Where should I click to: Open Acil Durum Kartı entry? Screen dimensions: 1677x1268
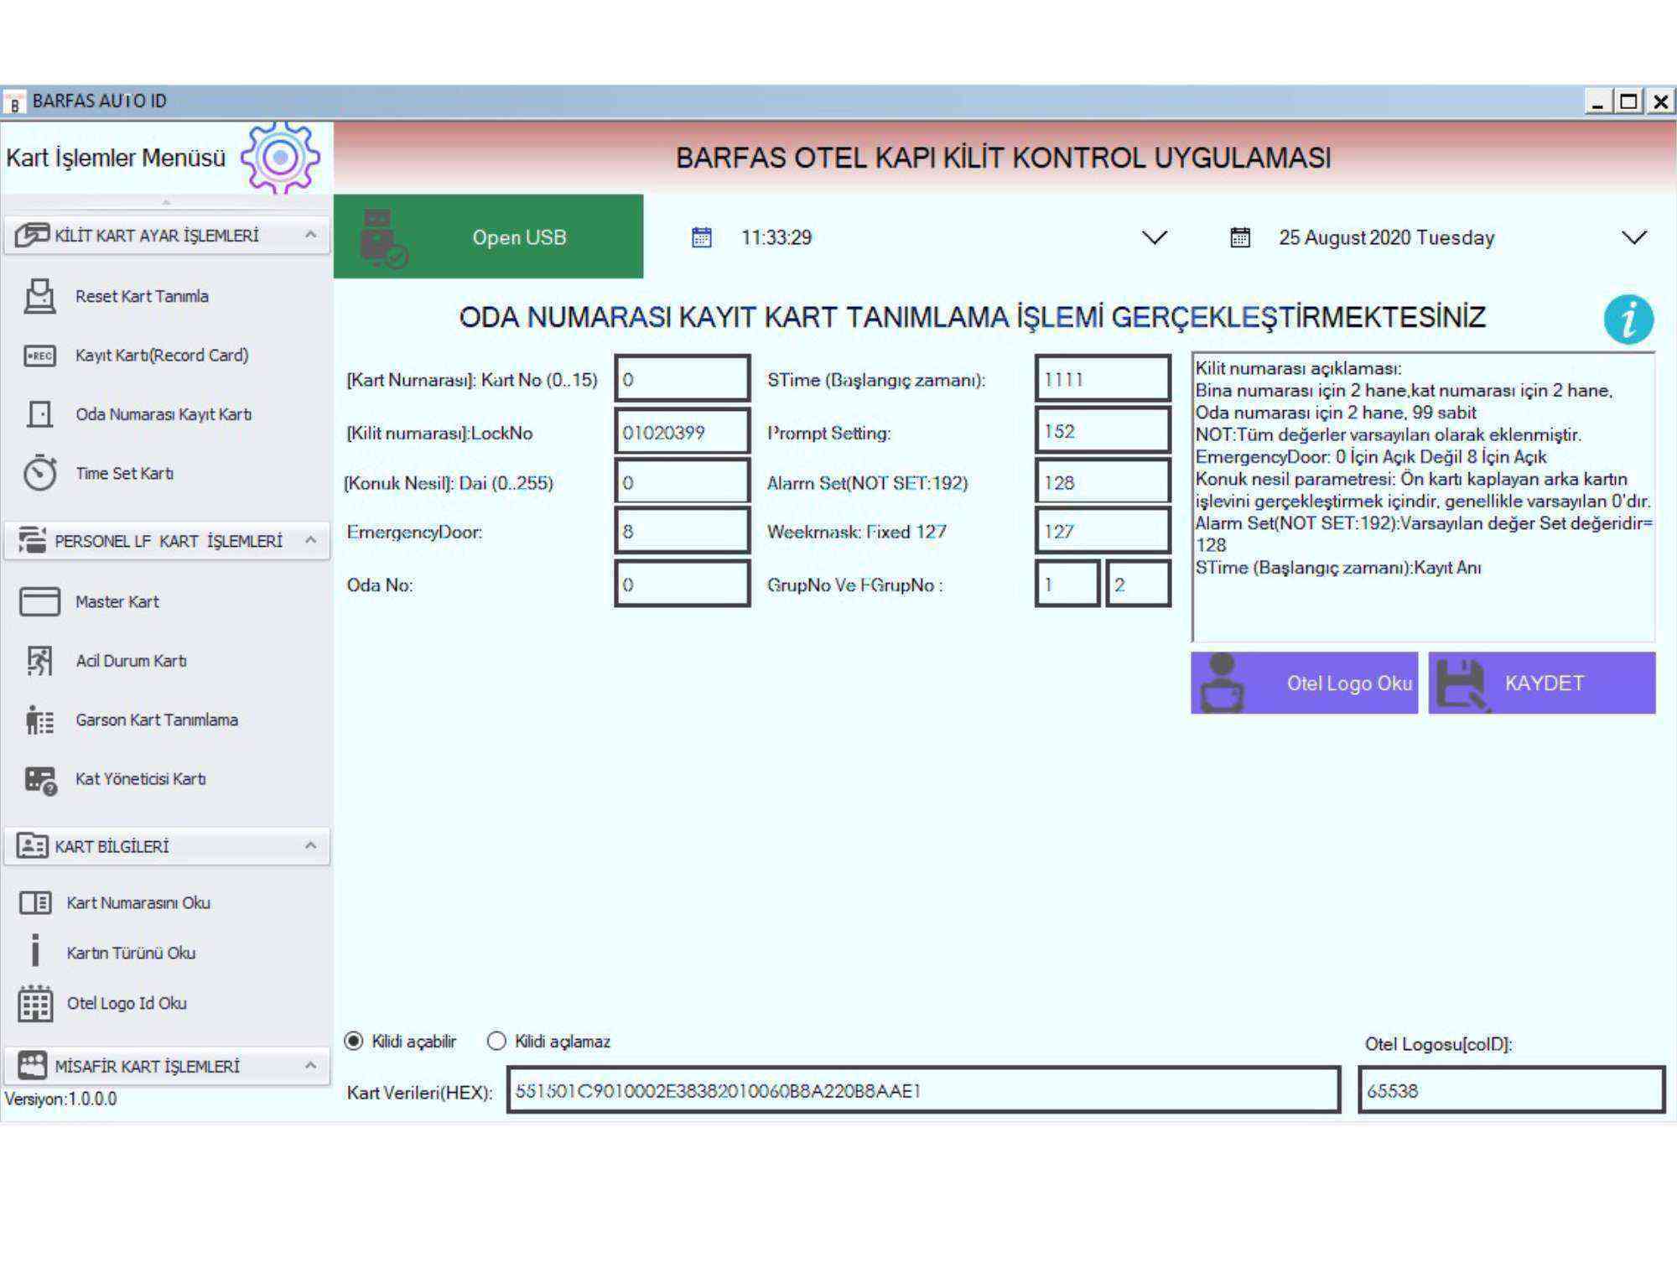pos(131,661)
